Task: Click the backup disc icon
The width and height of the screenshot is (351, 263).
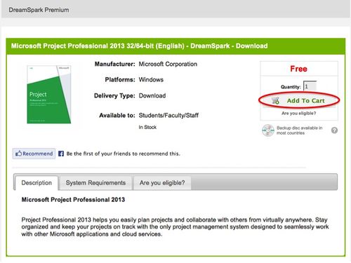Action: coord(268,130)
